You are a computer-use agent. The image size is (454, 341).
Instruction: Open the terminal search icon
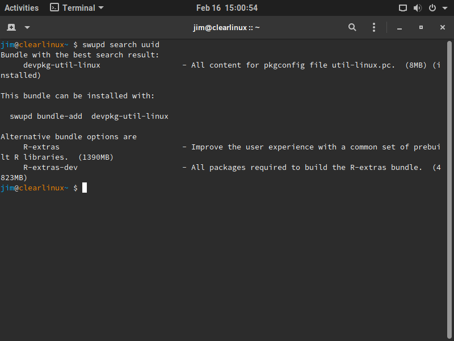(352, 27)
